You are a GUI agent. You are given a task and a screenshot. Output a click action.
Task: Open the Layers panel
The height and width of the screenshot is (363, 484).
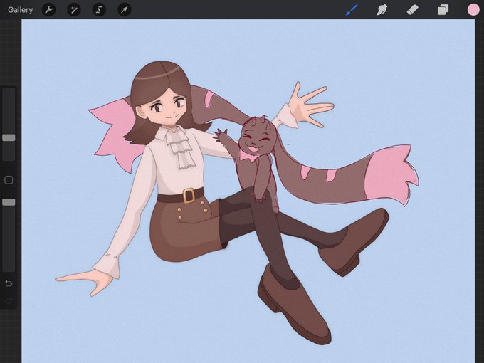(443, 10)
